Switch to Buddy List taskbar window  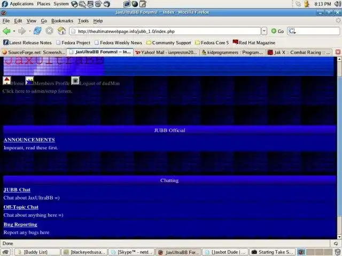tap(37, 252)
